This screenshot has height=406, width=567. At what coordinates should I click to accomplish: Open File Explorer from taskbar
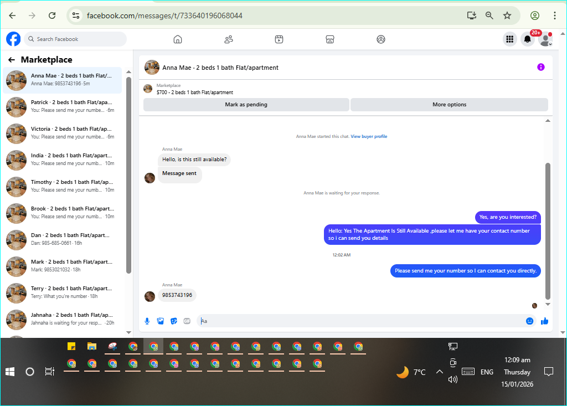(x=92, y=346)
